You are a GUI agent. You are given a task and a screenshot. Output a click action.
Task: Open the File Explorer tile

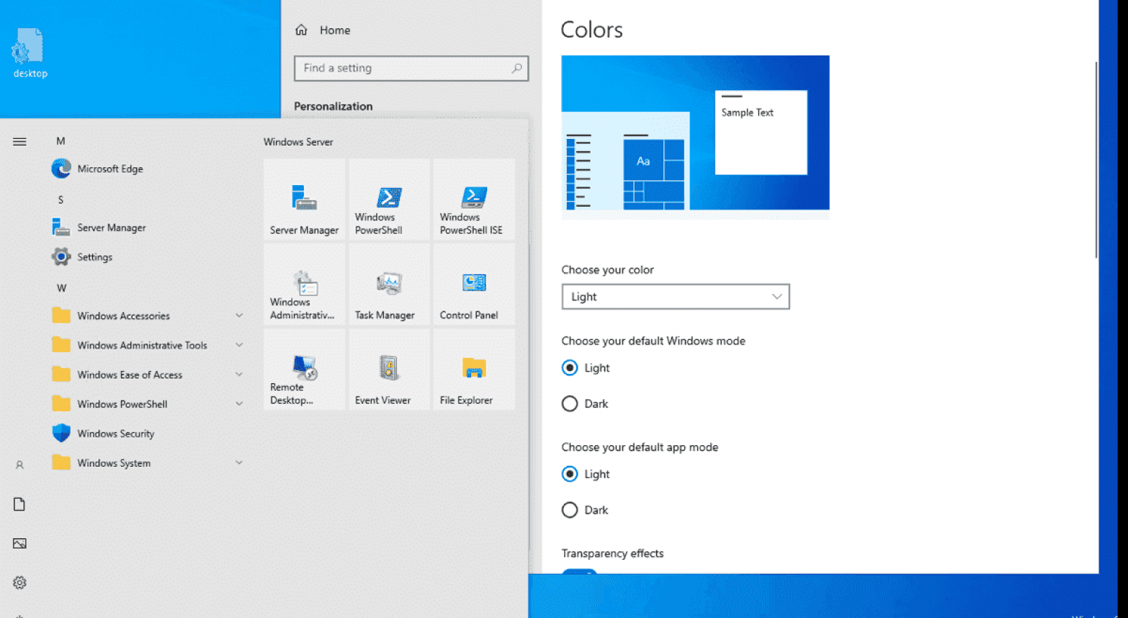coord(474,370)
